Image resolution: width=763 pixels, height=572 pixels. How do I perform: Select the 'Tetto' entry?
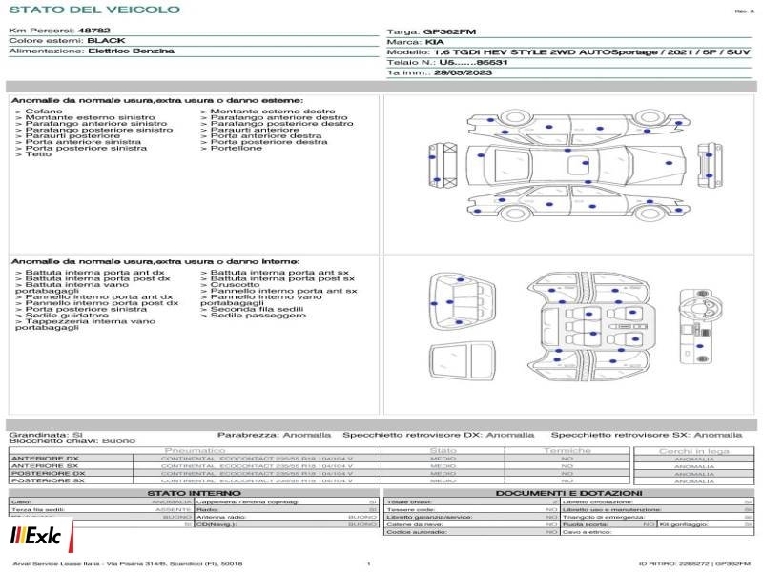(x=33, y=154)
